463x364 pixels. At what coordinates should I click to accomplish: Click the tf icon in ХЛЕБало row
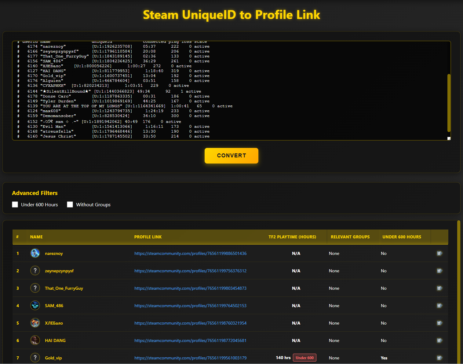[439, 323]
